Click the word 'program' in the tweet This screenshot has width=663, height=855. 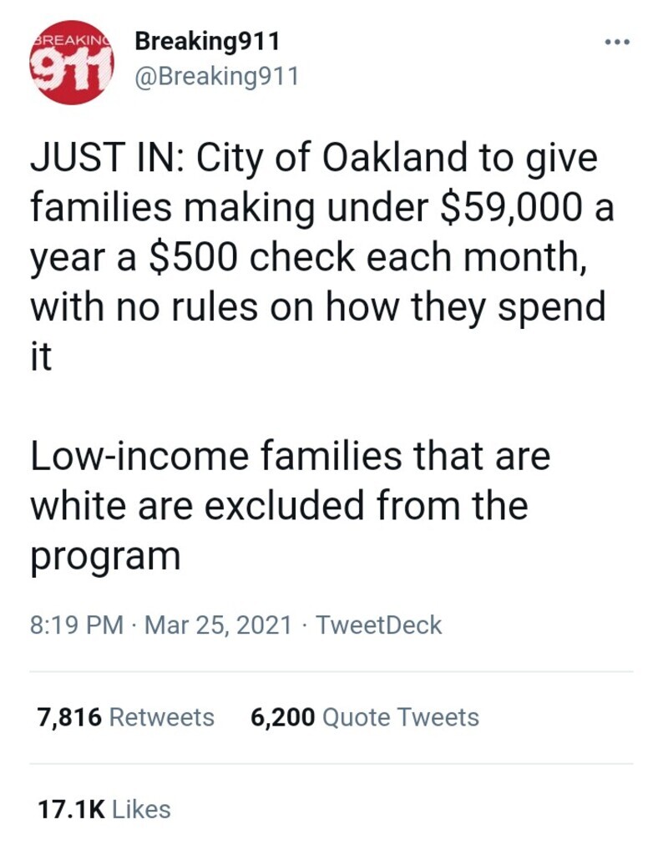tap(105, 556)
